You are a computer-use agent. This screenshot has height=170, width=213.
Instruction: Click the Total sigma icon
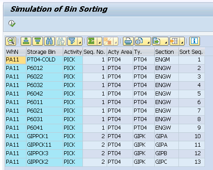(91, 41)
